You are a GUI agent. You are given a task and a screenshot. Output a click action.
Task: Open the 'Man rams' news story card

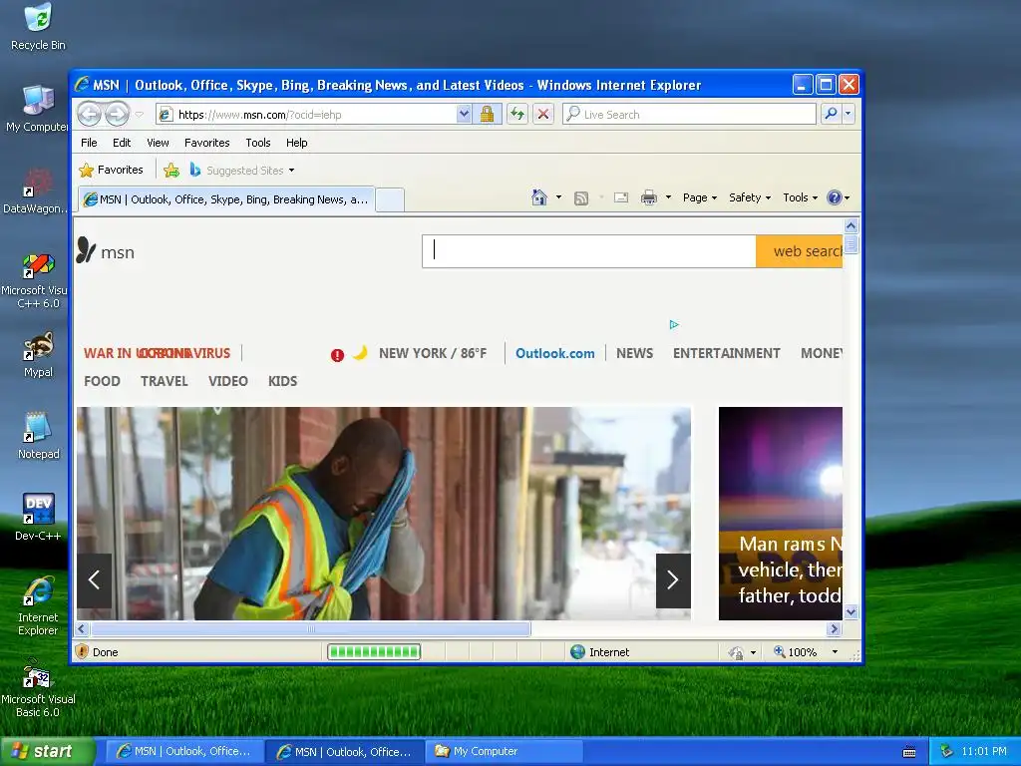pos(780,514)
